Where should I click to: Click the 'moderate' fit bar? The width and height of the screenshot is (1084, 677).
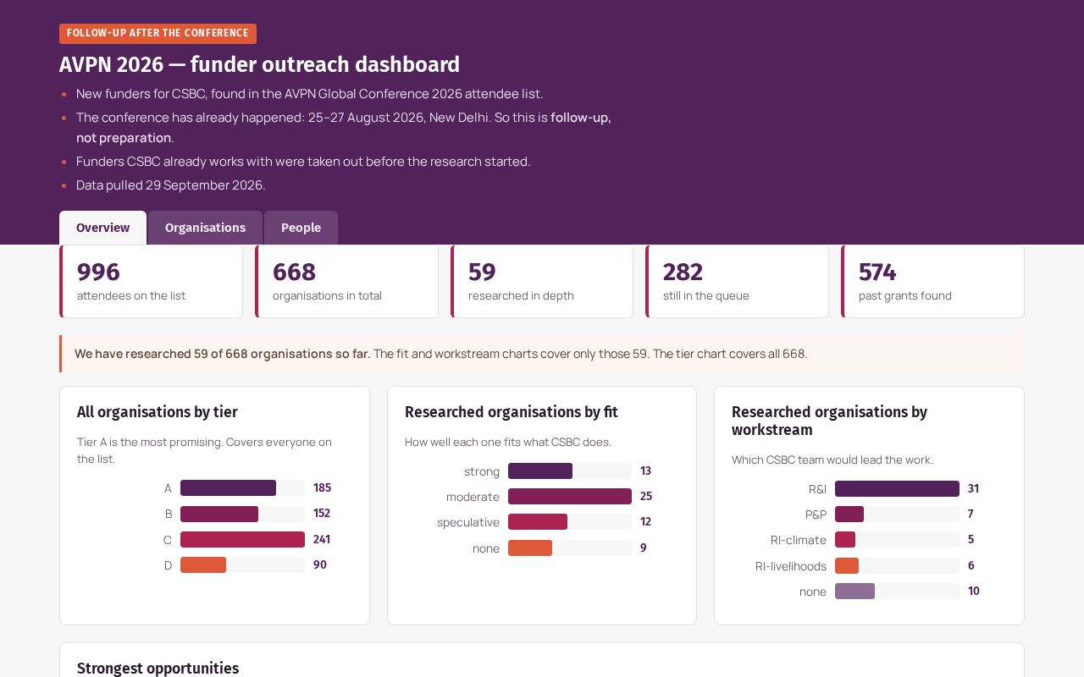tap(570, 497)
